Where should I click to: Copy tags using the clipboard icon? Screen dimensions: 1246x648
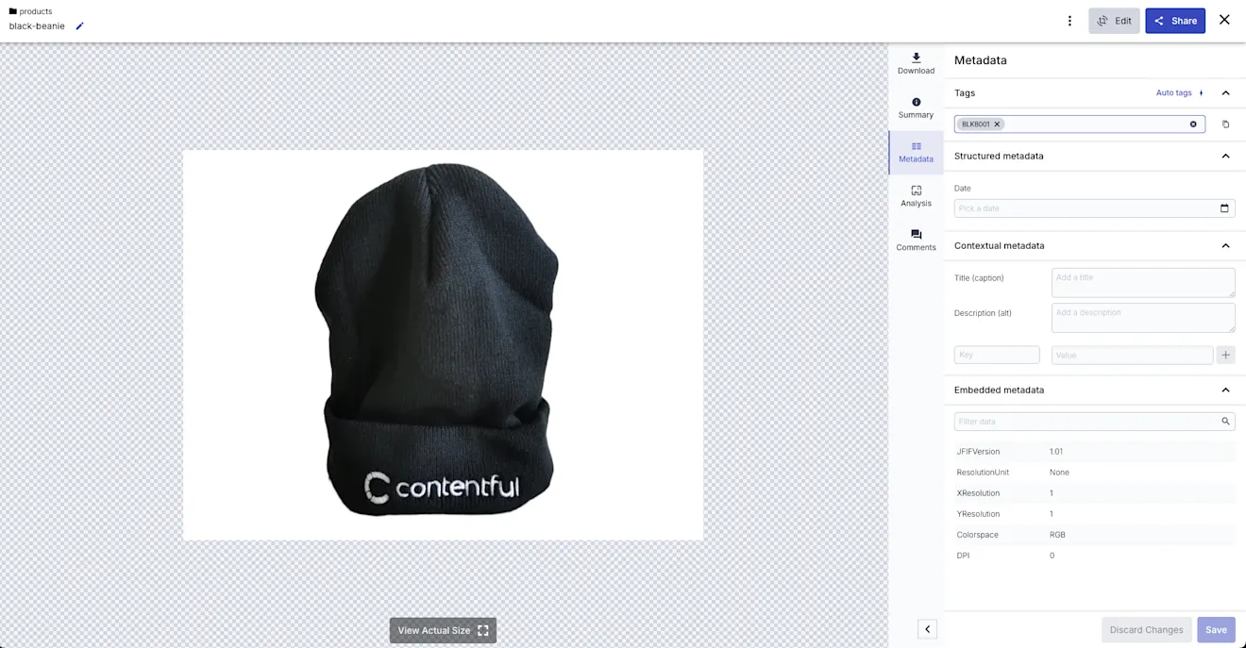(1225, 125)
